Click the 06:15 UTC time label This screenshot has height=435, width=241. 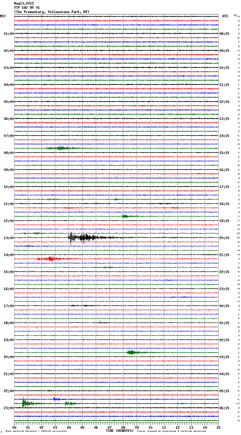(224, 408)
